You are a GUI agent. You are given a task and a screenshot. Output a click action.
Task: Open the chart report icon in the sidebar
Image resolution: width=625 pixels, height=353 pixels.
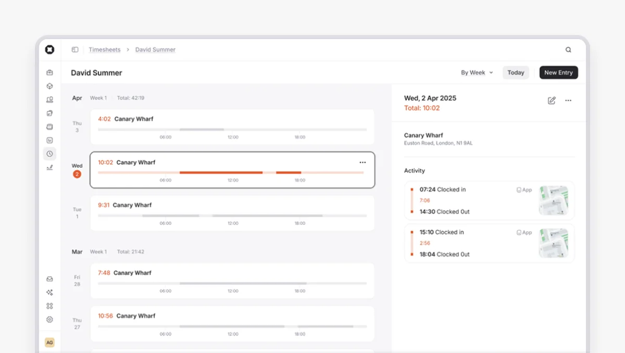[x=49, y=140]
